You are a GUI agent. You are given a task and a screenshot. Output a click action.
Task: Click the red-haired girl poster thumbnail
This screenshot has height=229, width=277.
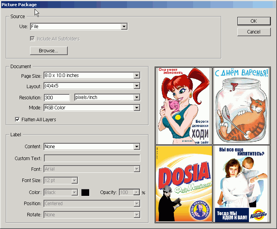184,106
